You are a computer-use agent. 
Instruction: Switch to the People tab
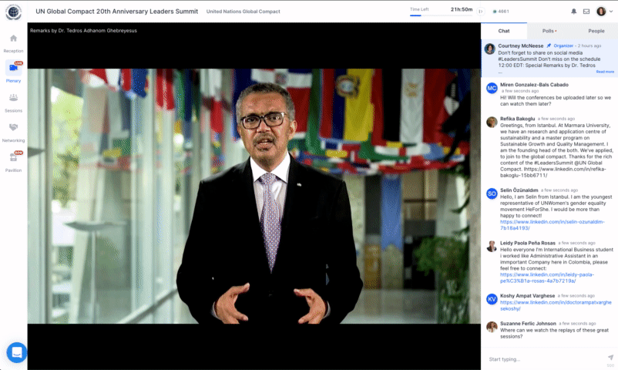click(596, 31)
